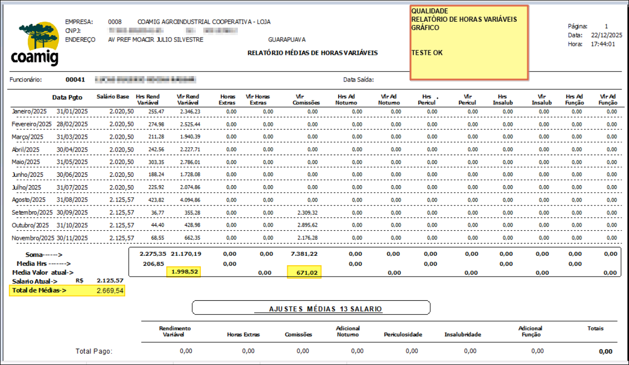Click the Coamig tree logo
This screenshot has width=629, height=365.
[x=34, y=44]
